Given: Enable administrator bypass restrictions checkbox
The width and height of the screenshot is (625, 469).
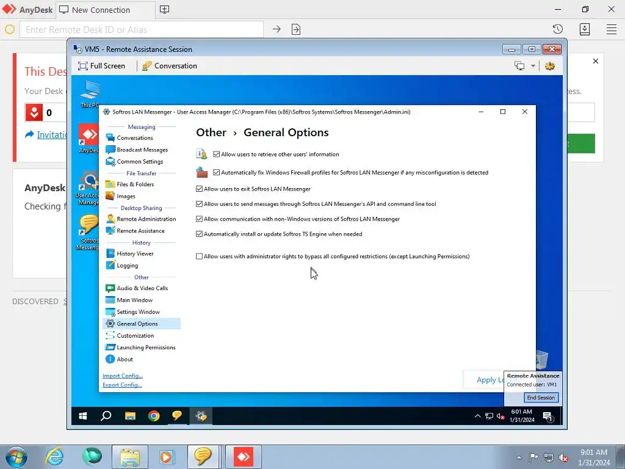Looking at the screenshot, I should [200, 256].
